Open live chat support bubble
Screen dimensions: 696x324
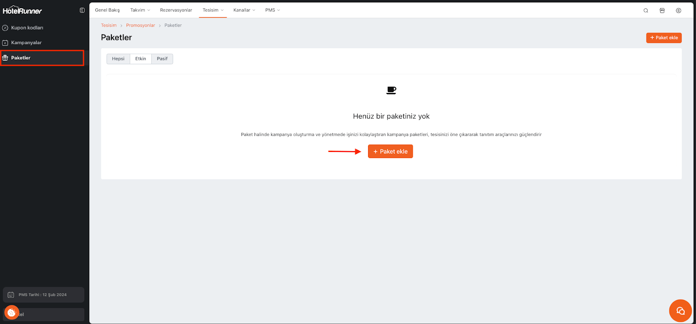coord(680,311)
